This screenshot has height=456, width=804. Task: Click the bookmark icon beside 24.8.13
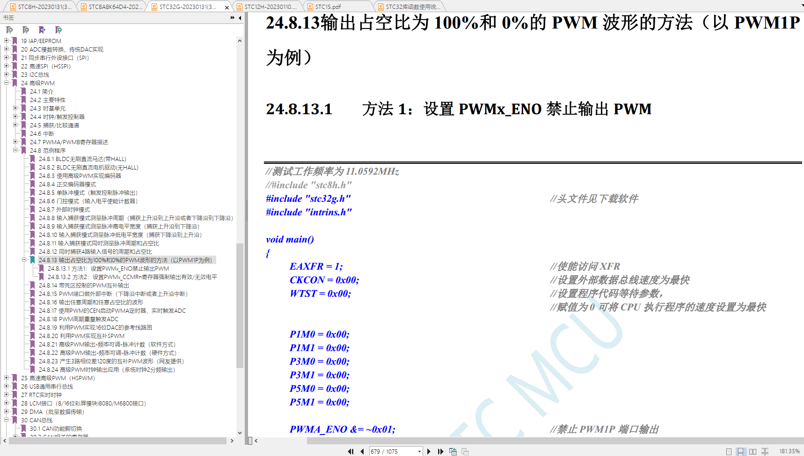pyautogui.click(x=32, y=260)
